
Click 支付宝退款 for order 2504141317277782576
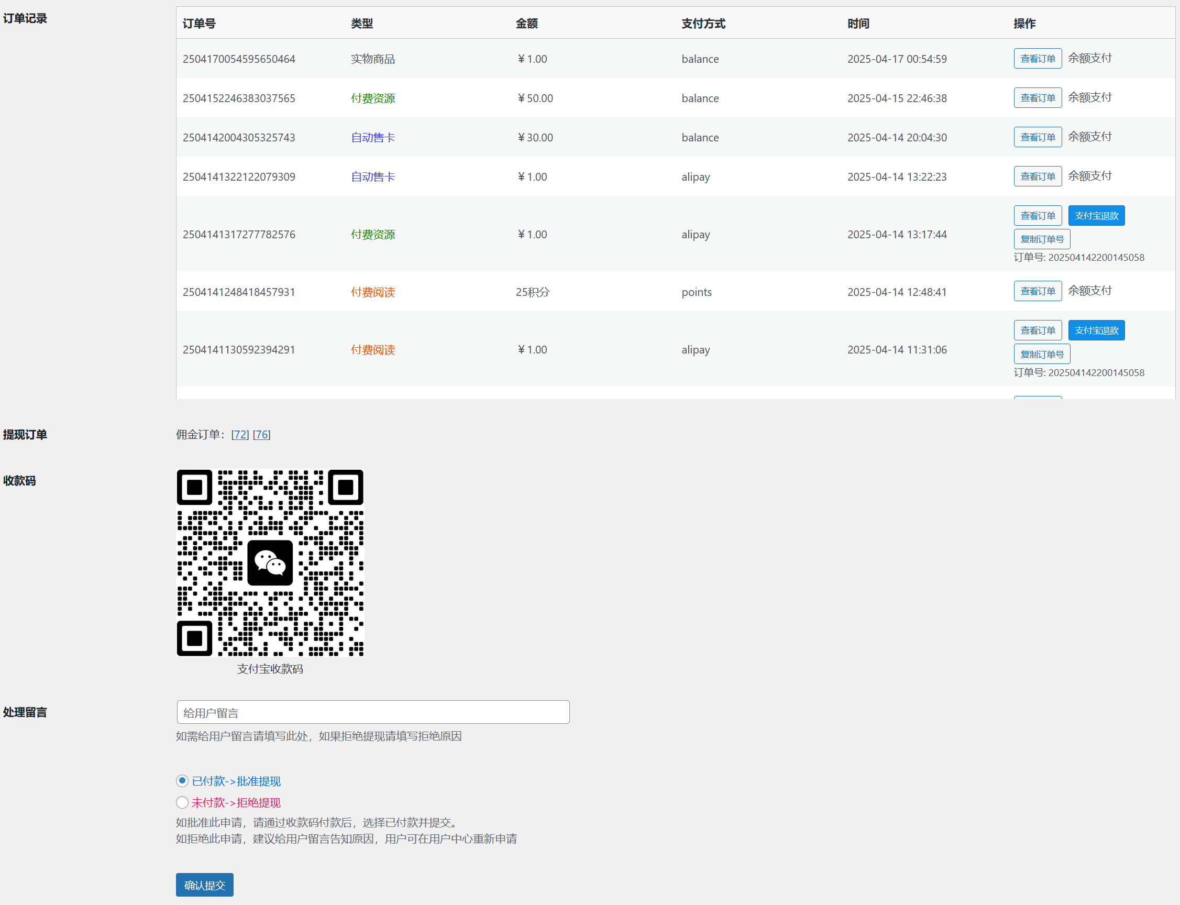tap(1096, 215)
